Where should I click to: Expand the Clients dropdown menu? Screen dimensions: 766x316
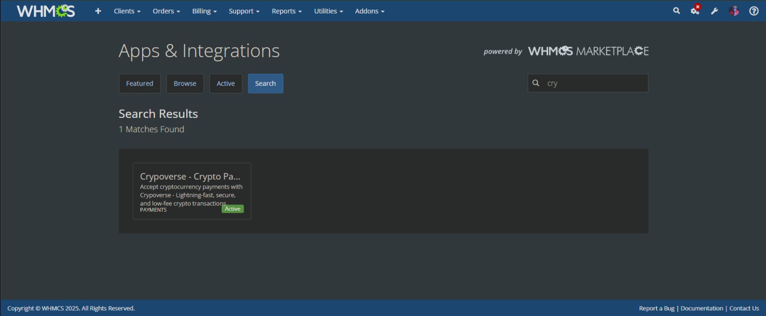(127, 11)
